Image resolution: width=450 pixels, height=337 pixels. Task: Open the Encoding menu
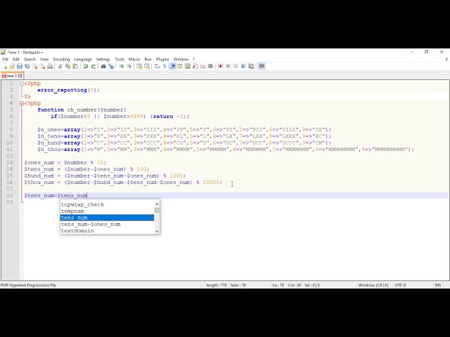coord(61,59)
